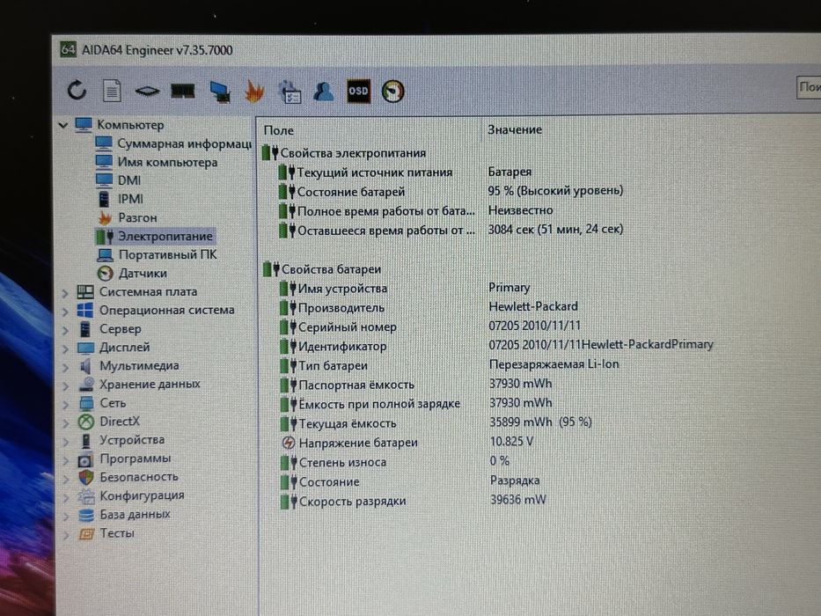Select Конфигурация in the tree
Viewport: 821px width, 616px height.
[131, 495]
